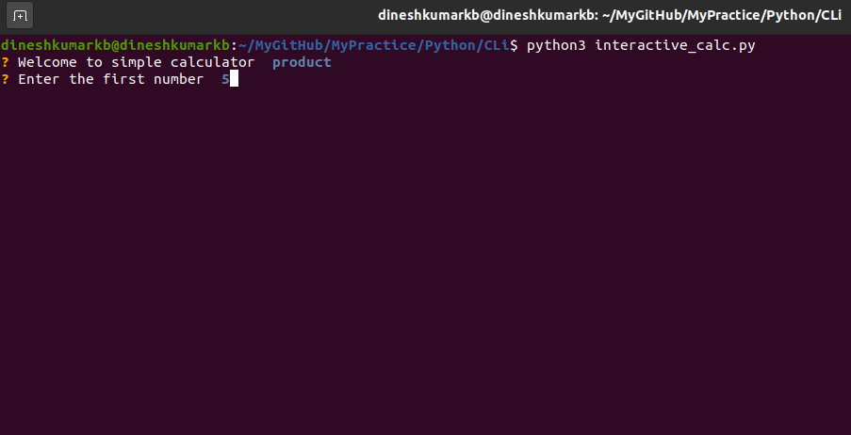The image size is (851, 435).
Task: Click MyPractice in the blue prompt path
Action: (x=373, y=45)
